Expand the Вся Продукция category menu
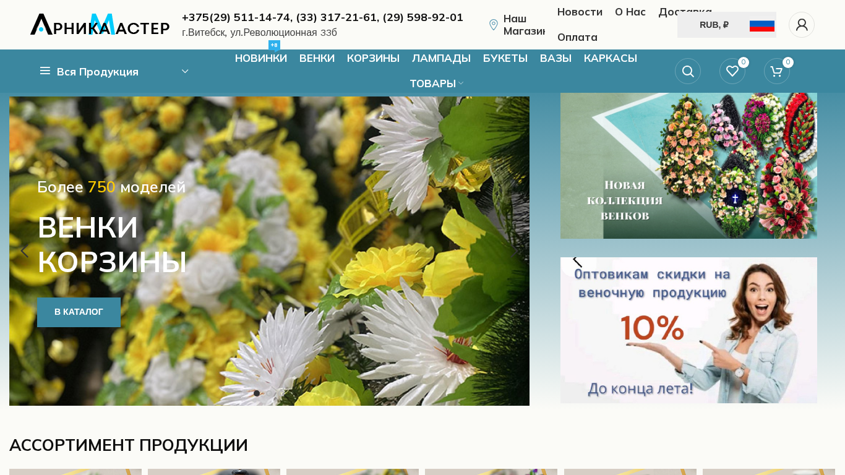This screenshot has width=845, height=475. [x=114, y=72]
